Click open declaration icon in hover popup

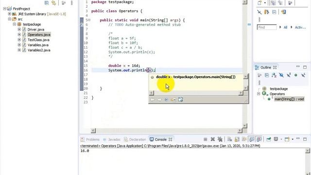coord(173,100)
